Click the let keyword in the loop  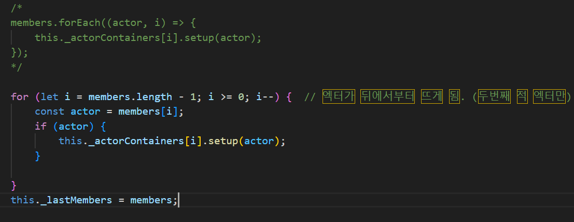49,96
